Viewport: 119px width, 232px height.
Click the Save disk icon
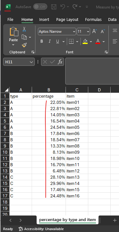click(54, 7)
